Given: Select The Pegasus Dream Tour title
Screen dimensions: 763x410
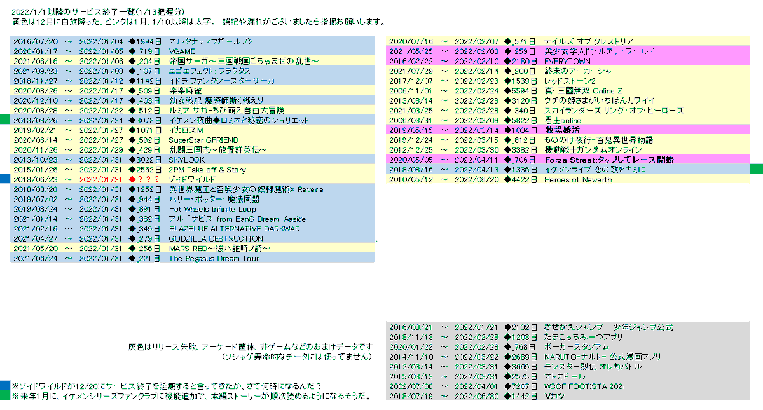Looking at the screenshot, I should click(x=214, y=258).
